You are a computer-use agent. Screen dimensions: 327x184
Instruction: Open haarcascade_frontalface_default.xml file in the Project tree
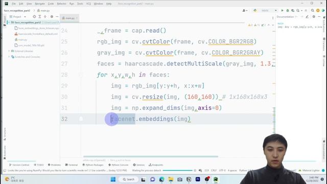click(x=36, y=34)
